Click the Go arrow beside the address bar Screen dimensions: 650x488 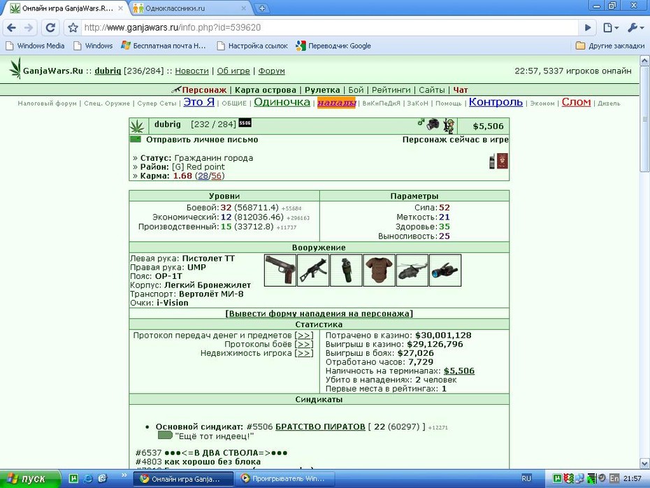pyautogui.click(x=587, y=28)
